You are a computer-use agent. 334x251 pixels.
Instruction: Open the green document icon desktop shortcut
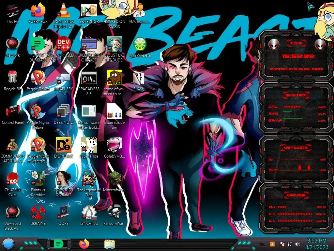[38, 50]
